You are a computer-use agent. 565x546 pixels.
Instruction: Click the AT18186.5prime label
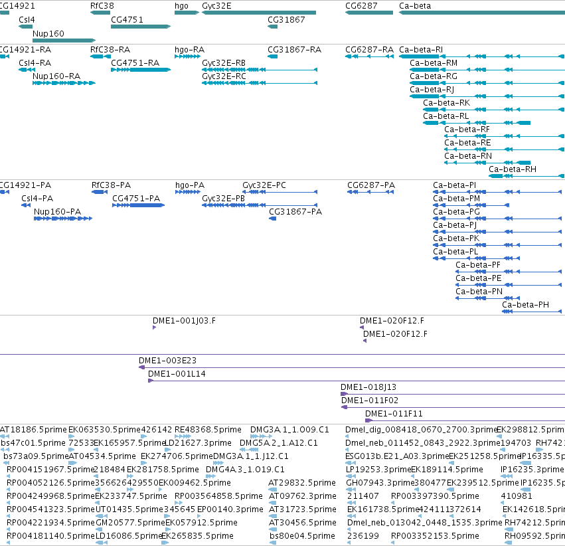click(33, 429)
